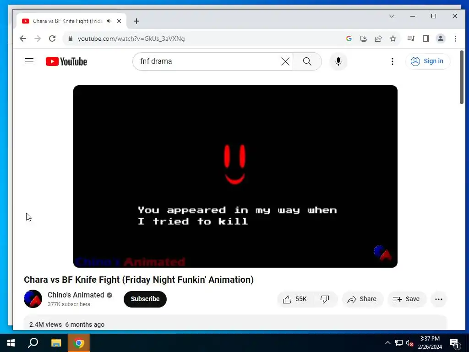Viewport: 469px width, 352px height.
Task: Go forward in browser history
Action: pyautogui.click(x=38, y=38)
